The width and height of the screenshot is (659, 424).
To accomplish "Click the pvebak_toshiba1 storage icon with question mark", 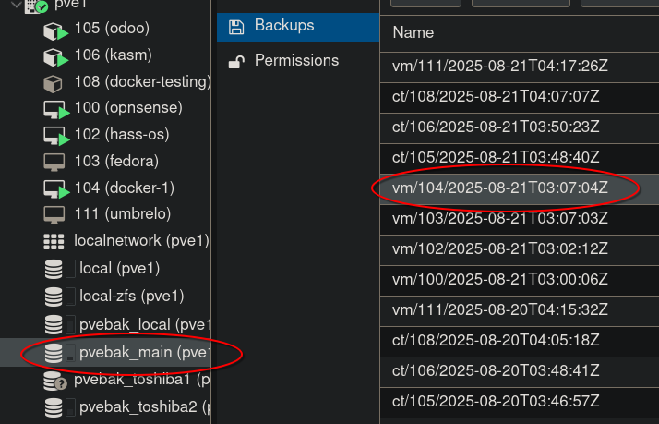I will (54, 381).
